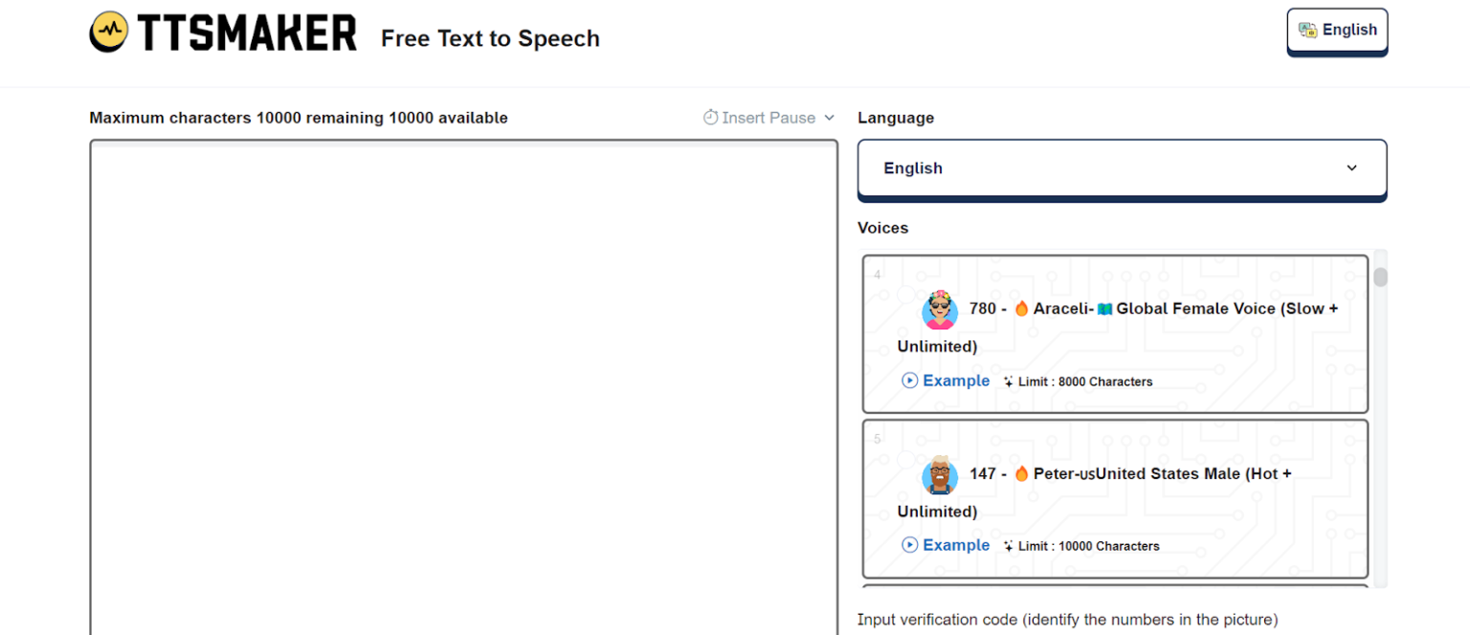Click the voices list scrollbar
The width and height of the screenshot is (1470, 635).
1379,277
